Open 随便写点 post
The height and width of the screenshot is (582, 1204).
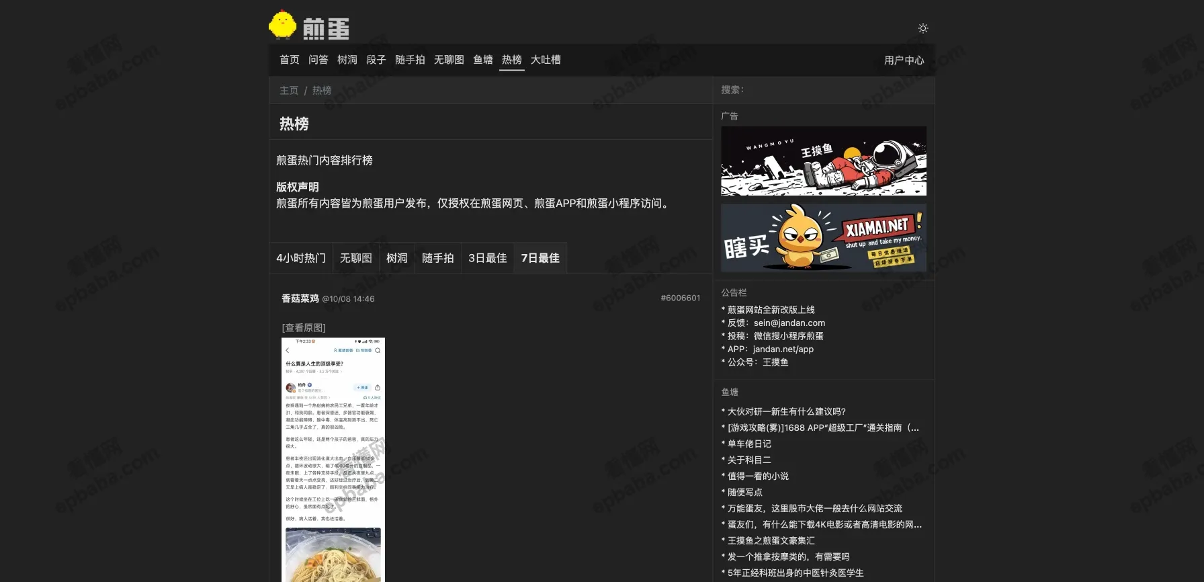pos(745,492)
